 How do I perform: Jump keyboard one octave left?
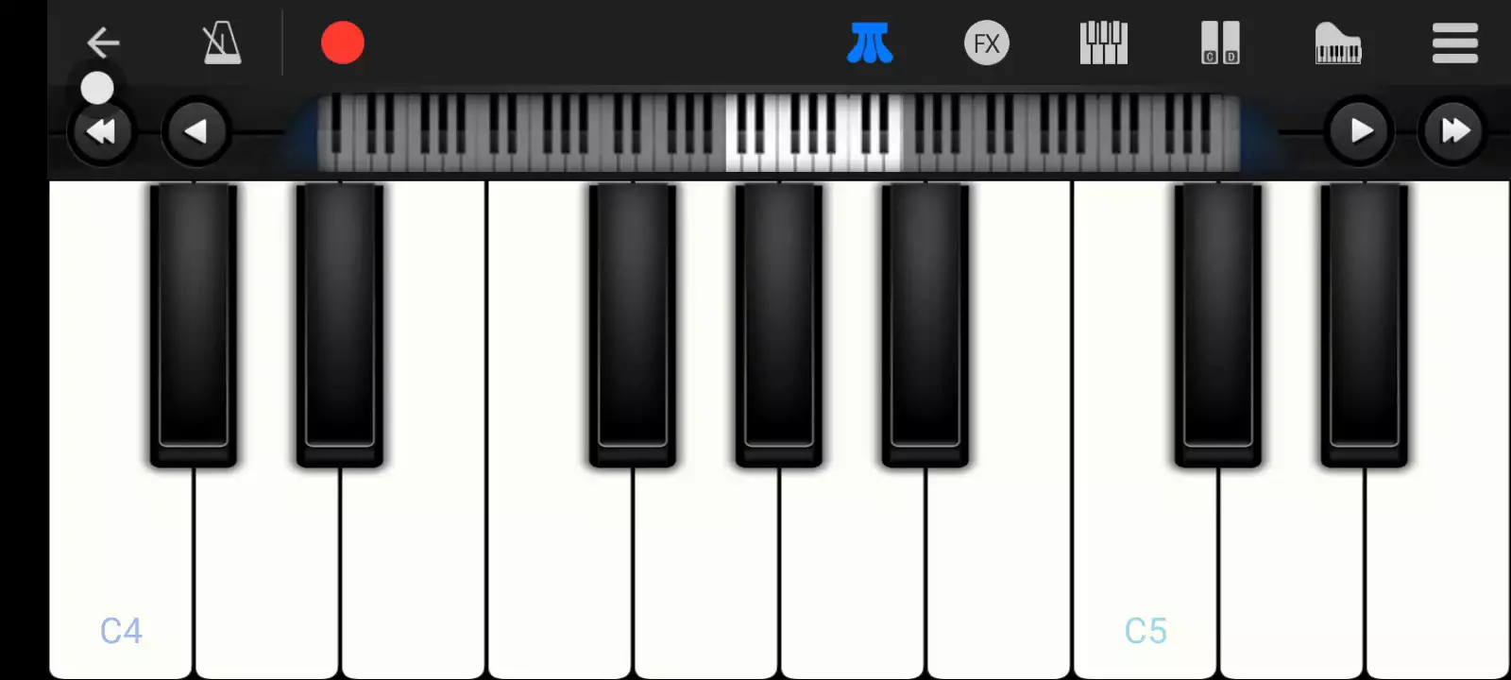pyautogui.click(x=101, y=131)
